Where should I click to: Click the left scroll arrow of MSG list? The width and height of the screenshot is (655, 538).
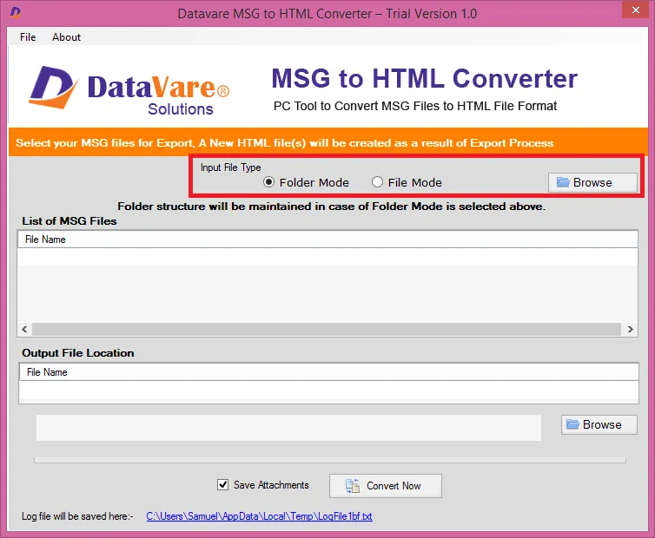(24, 330)
